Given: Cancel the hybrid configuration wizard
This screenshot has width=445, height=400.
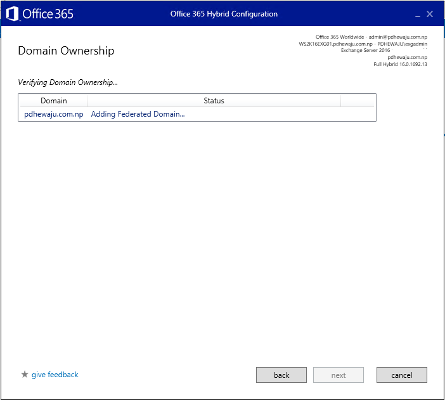Looking at the screenshot, I should (x=401, y=375).
